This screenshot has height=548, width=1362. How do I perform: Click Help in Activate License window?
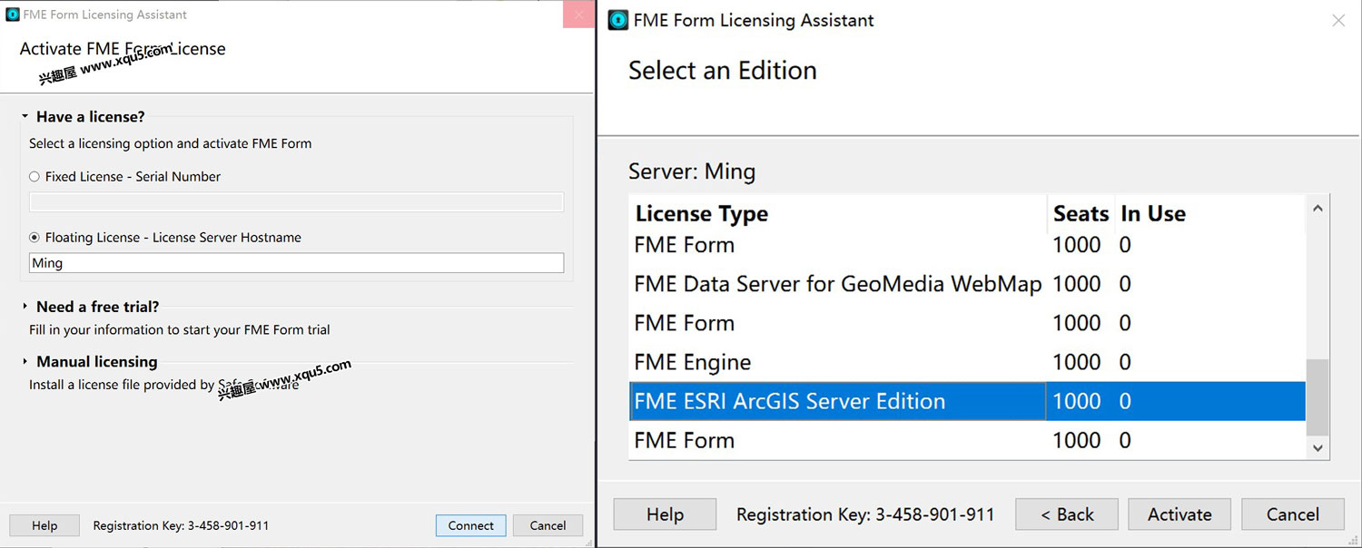click(x=44, y=525)
